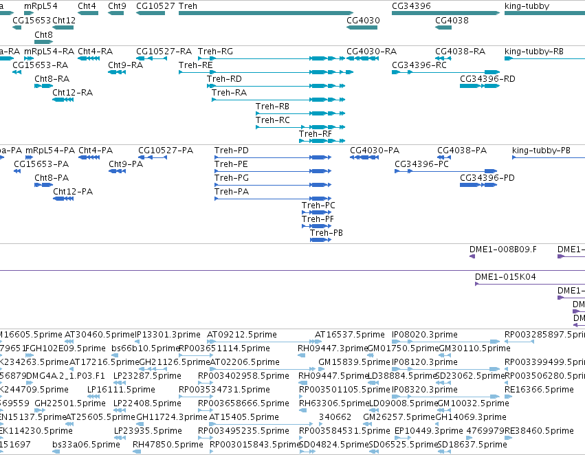Click the CG34396 gene label
The height and width of the screenshot is (455, 585).
click(411, 6)
